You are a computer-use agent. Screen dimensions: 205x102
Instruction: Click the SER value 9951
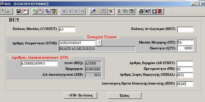[x=93, y=75]
